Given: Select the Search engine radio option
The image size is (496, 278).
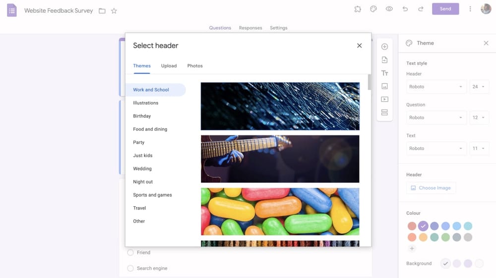Looking at the screenshot, I should coord(130,269).
